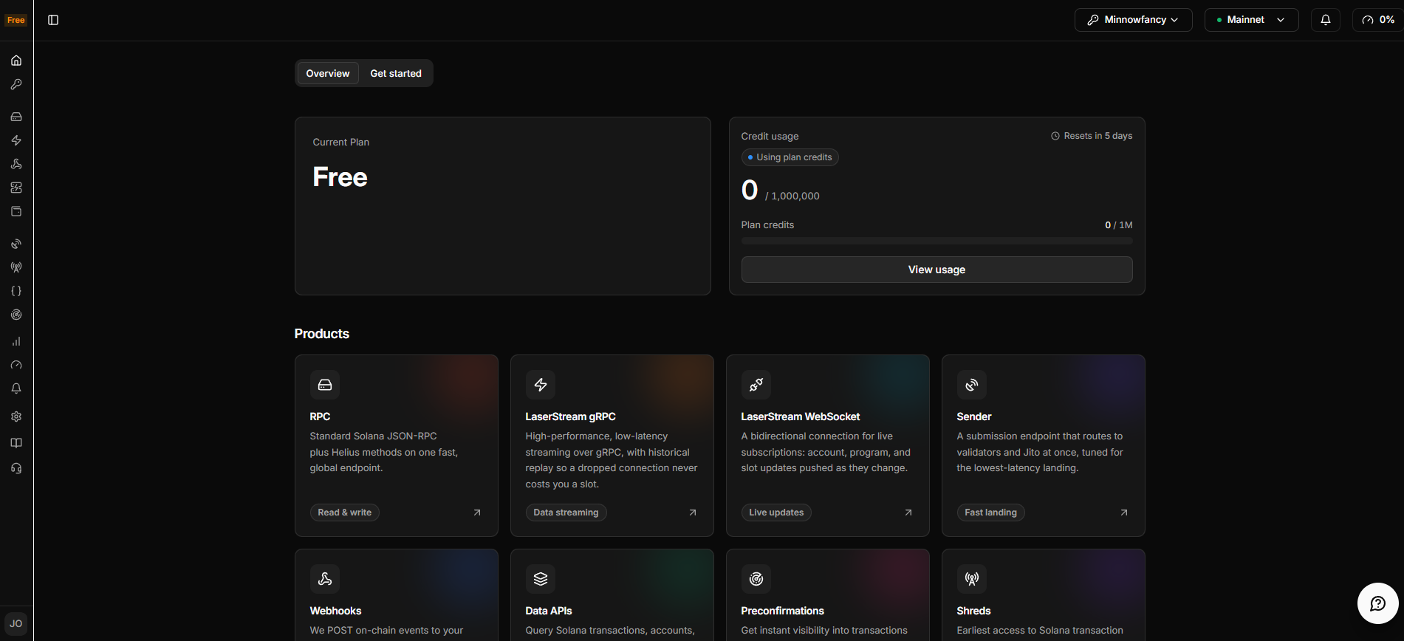Image resolution: width=1404 pixels, height=641 pixels.
Task: Select the RPC drive icon in the sidebar
Action: pos(16,117)
